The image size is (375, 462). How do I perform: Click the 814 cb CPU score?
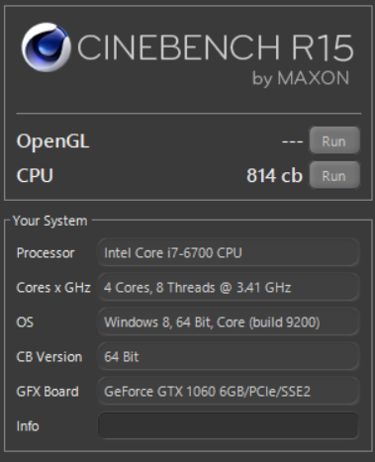(274, 175)
